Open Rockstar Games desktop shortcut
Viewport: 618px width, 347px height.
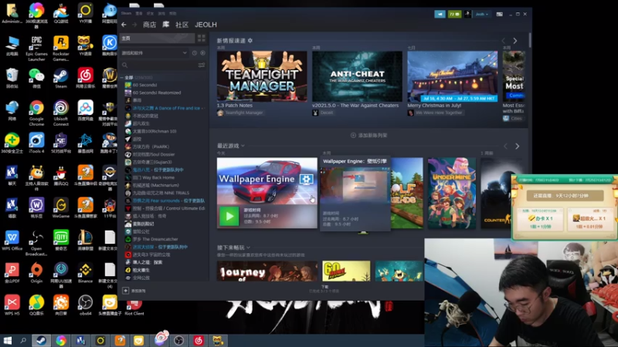(x=61, y=48)
